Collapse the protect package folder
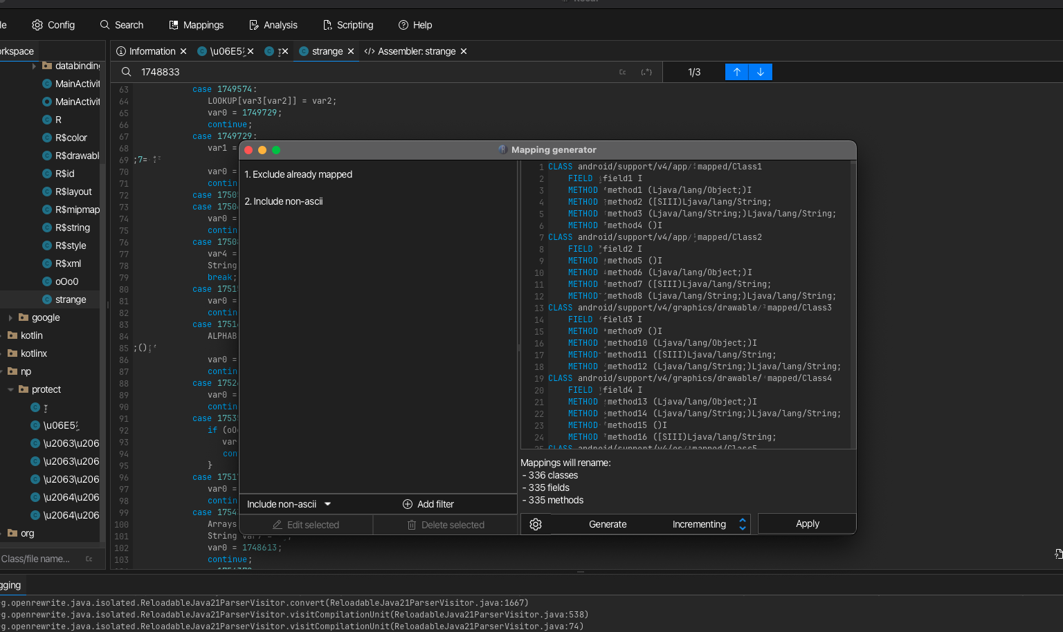Screen dimensions: 1063x632 [10, 389]
